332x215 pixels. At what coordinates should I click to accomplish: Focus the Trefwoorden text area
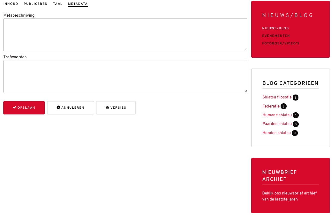[x=125, y=76]
